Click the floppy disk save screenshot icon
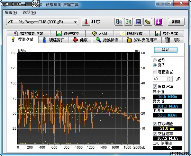Viewport: 191px width, 156px height. point(138,22)
